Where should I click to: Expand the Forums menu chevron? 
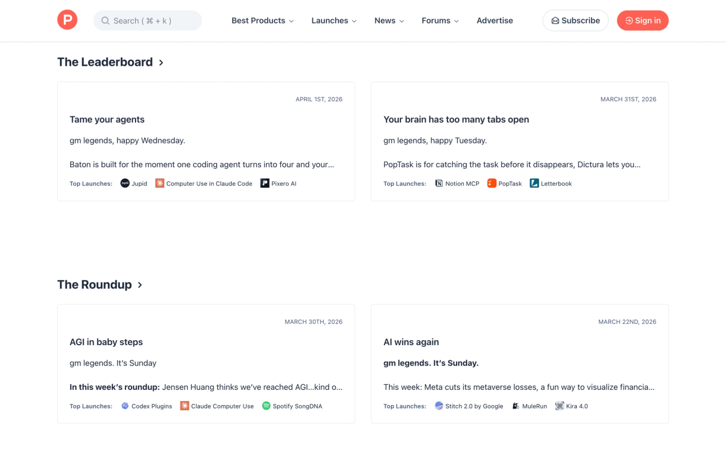coord(457,21)
